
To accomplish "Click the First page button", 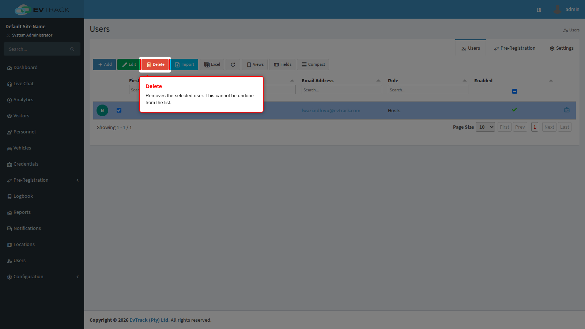I will point(505,127).
